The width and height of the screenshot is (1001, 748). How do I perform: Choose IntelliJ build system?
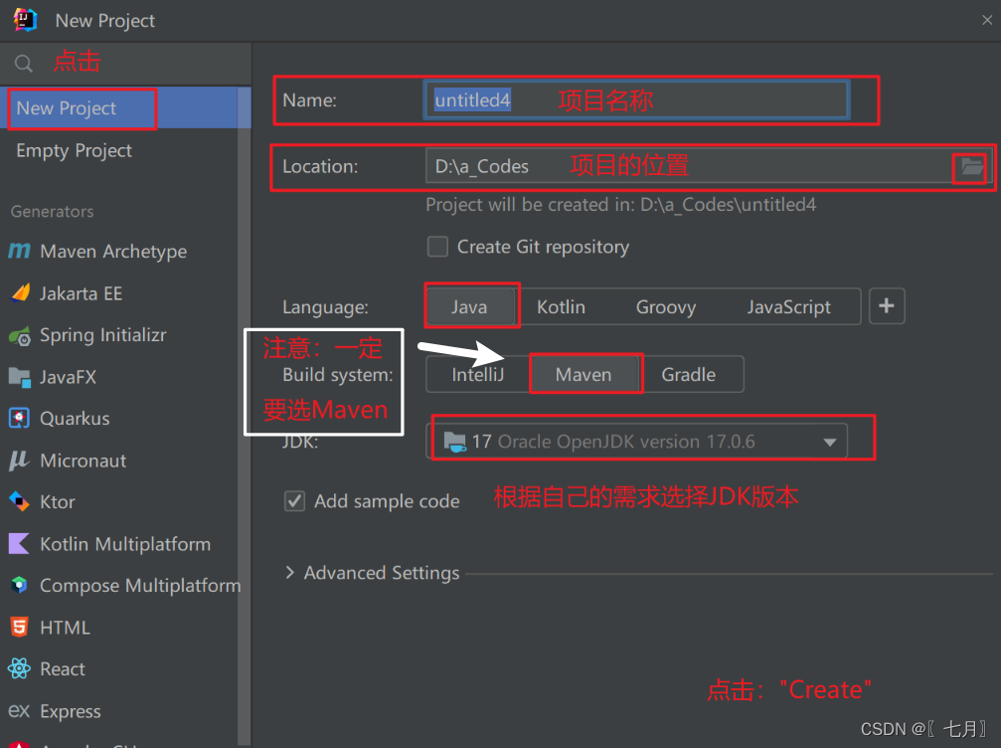coord(477,374)
